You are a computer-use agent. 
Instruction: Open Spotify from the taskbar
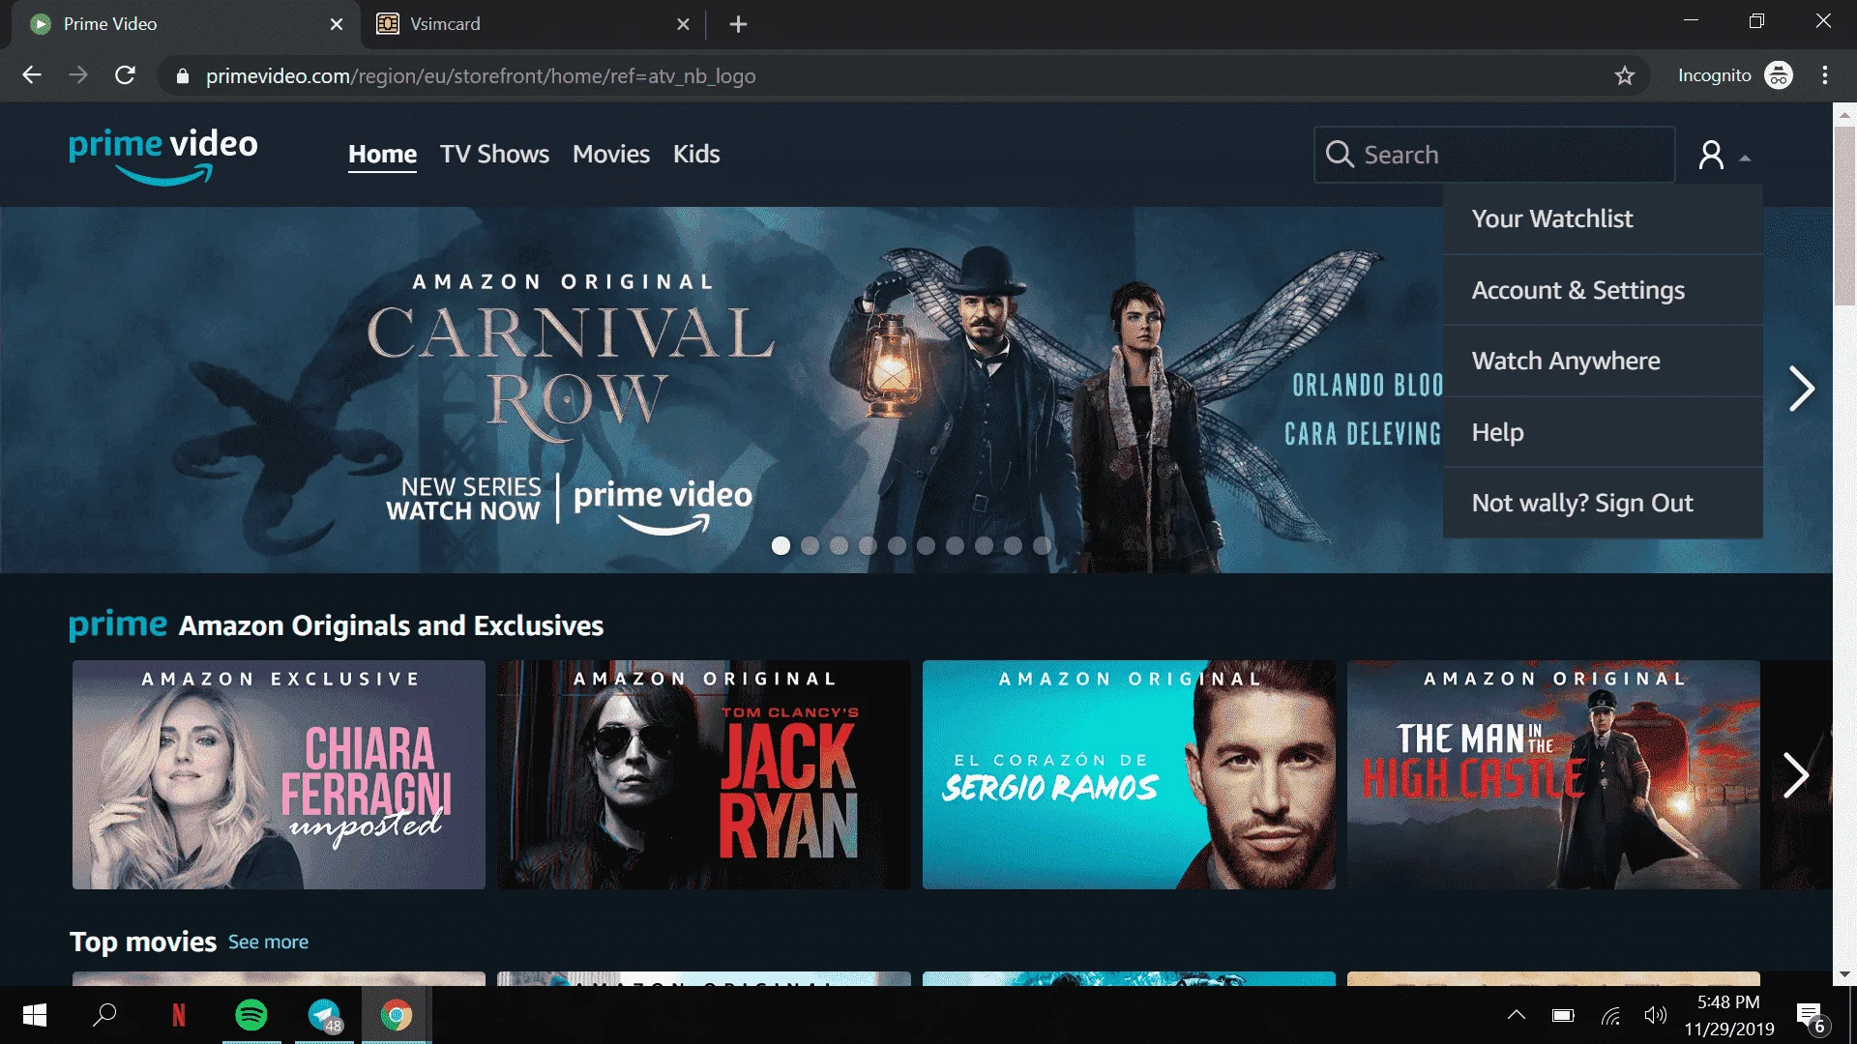(x=251, y=1015)
